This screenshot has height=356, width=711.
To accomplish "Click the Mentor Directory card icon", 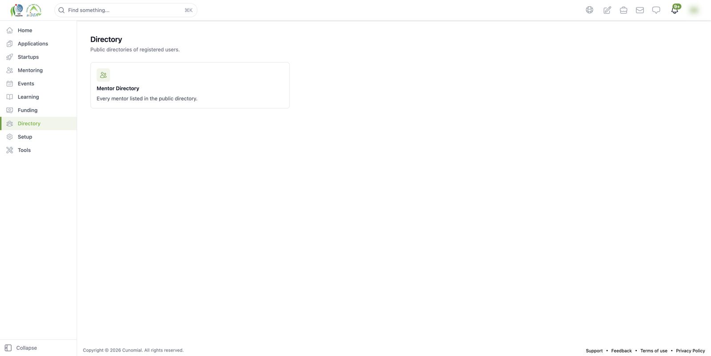I will pos(103,75).
